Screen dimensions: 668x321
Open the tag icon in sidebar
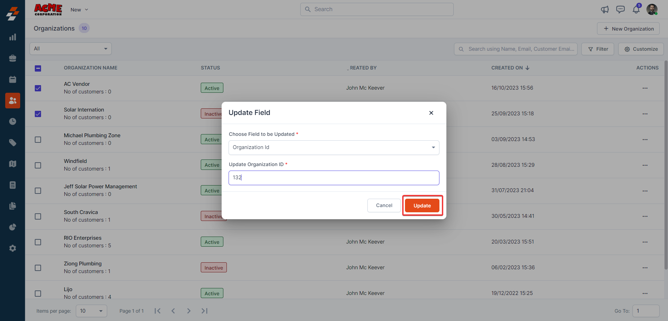pos(13,143)
